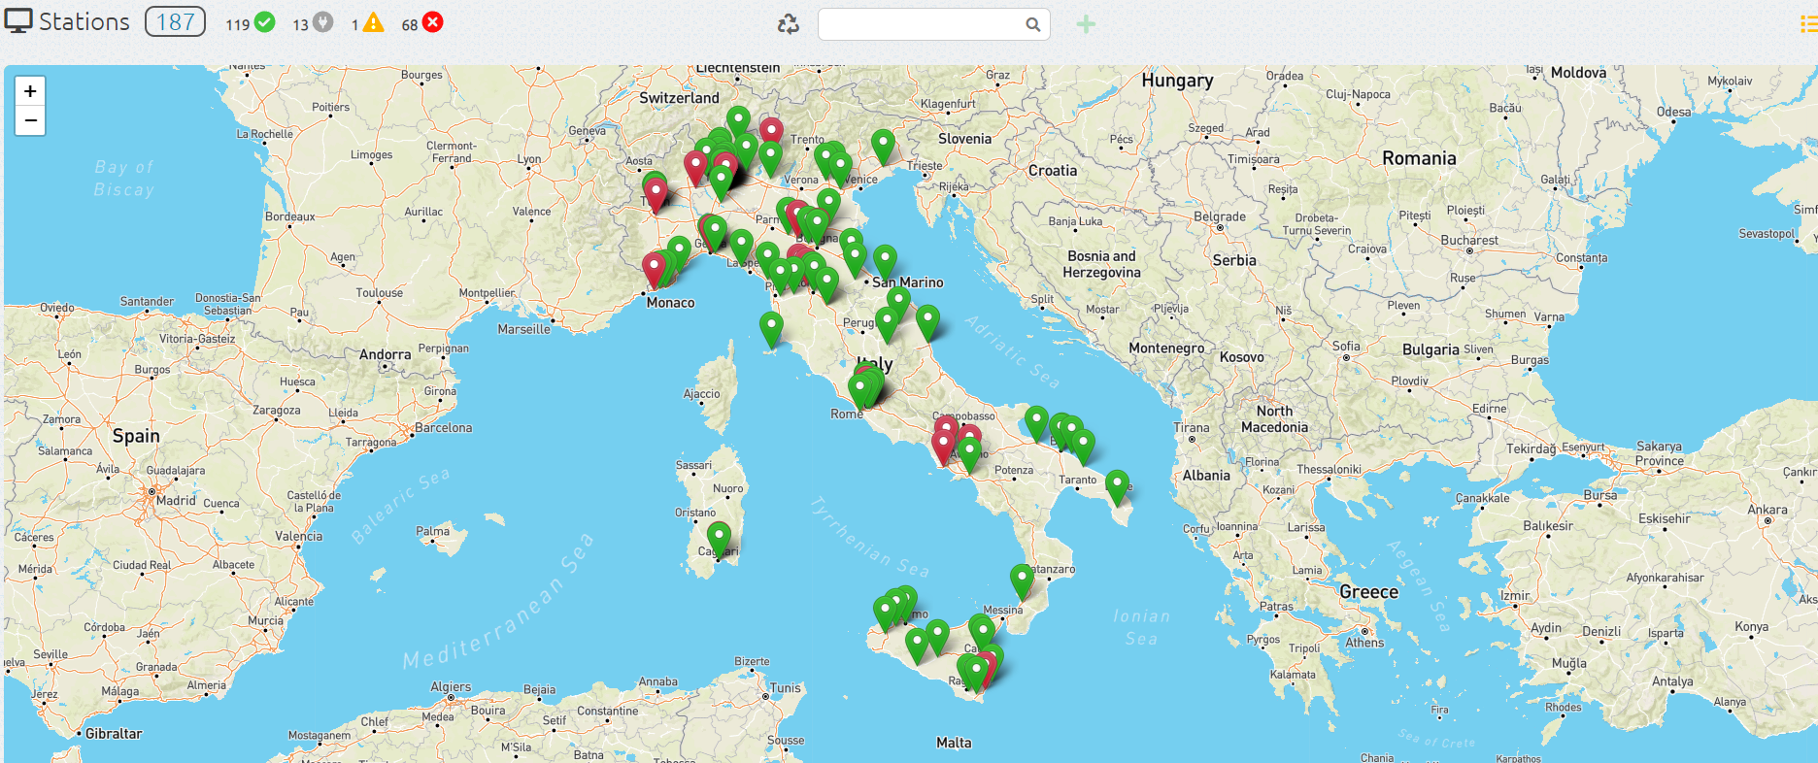Click the green marker northeast of Venice

[883, 145]
